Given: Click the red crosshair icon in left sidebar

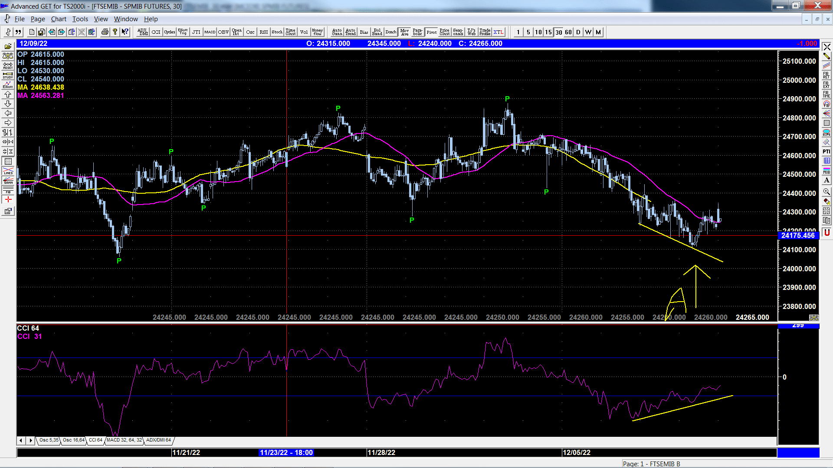Looking at the screenshot, I should coord(8,199).
